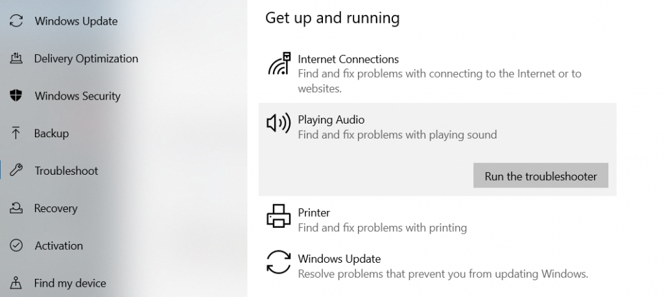Select the Backup sidebar label
Viewport: 664px width, 297px height.
pyautogui.click(x=51, y=134)
